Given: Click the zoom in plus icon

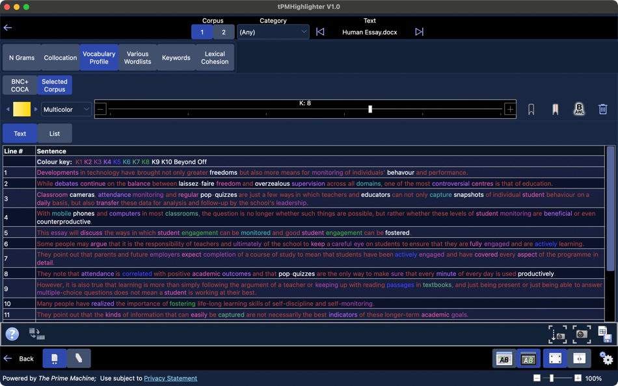Looking at the screenshot, I should pyautogui.click(x=578, y=378).
